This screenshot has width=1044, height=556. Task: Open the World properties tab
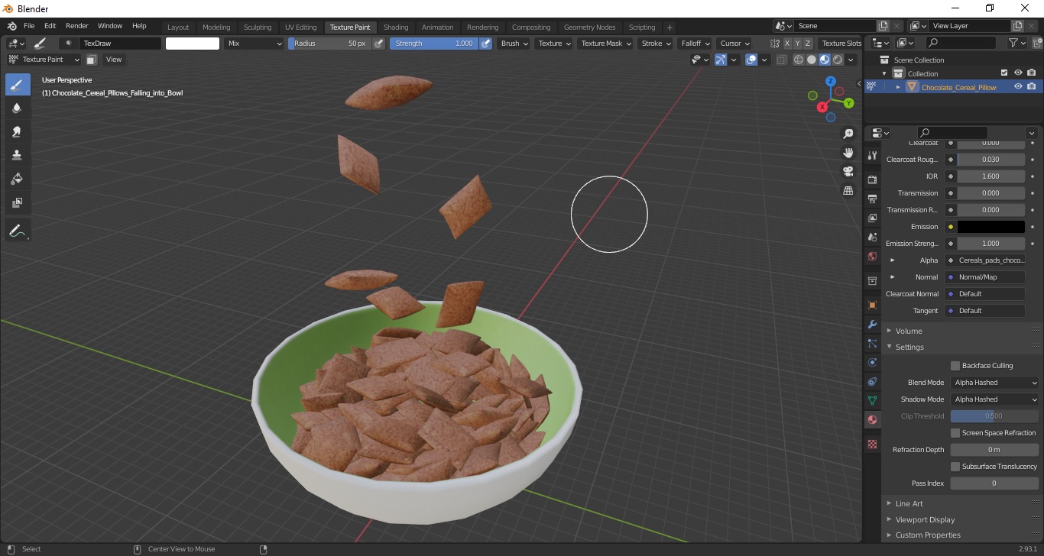872,256
